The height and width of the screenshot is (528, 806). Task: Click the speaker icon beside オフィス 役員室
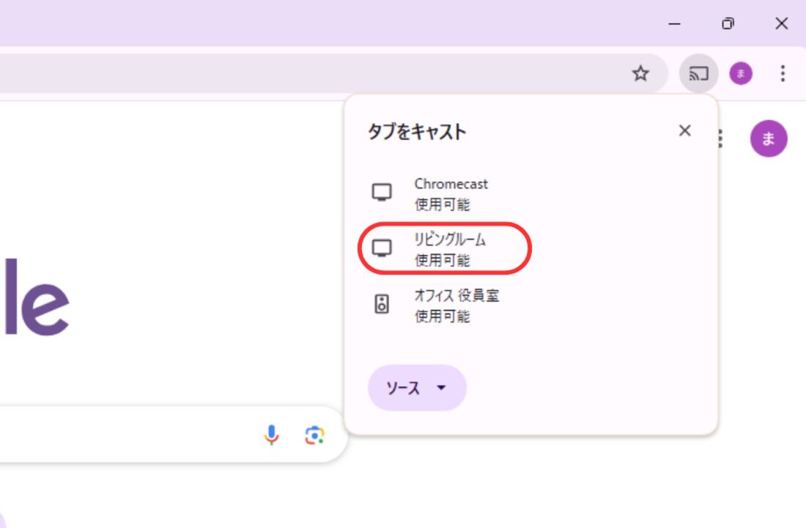[x=382, y=303]
